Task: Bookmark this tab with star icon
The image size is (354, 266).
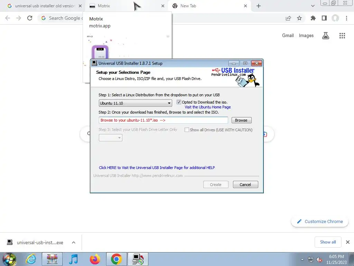Action: [x=299, y=18]
